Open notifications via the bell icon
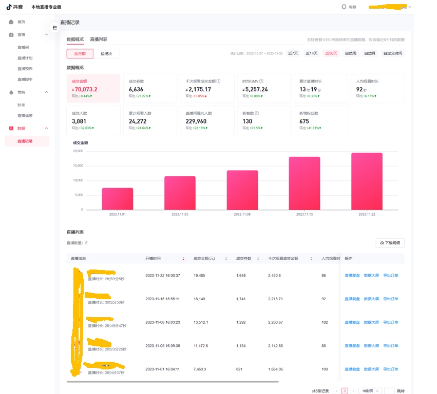This screenshot has height=394, width=437. click(x=344, y=7)
